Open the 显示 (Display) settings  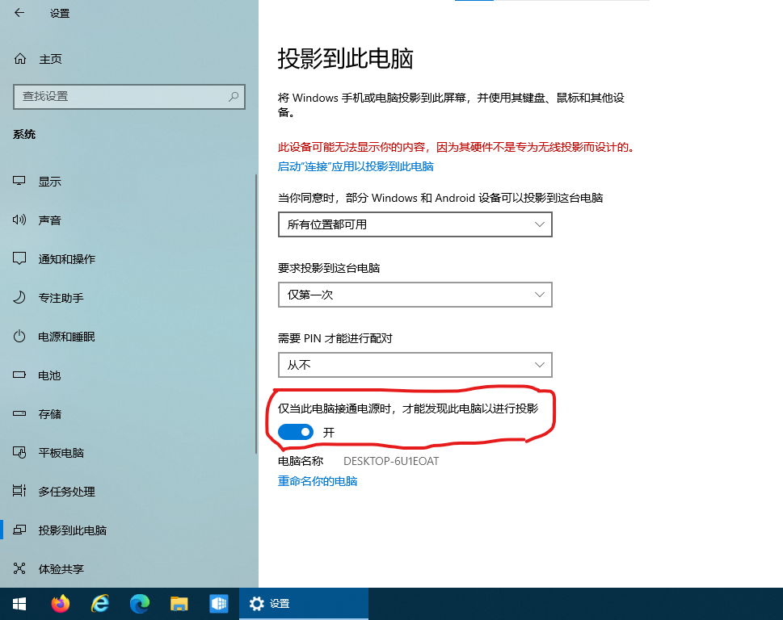(x=50, y=181)
